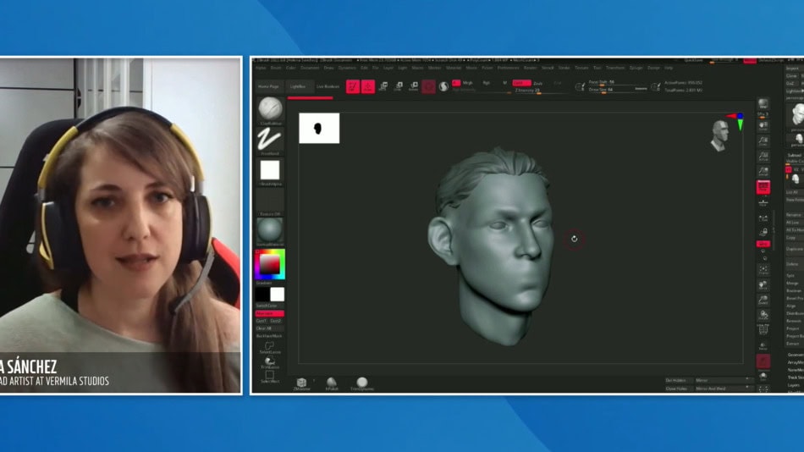Click the ZRemesher icon at bottom

pos(302,383)
